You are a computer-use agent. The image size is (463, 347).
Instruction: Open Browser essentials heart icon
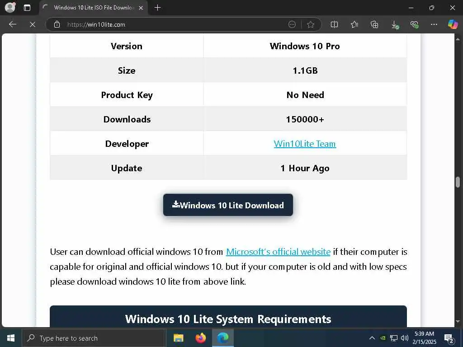414,24
